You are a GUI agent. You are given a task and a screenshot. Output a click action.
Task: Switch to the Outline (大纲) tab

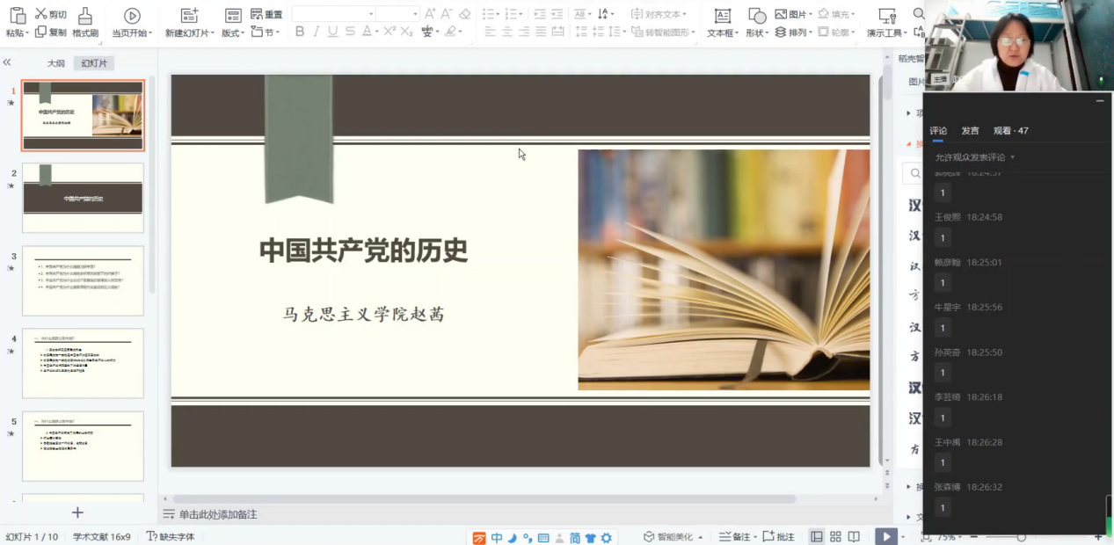click(55, 63)
